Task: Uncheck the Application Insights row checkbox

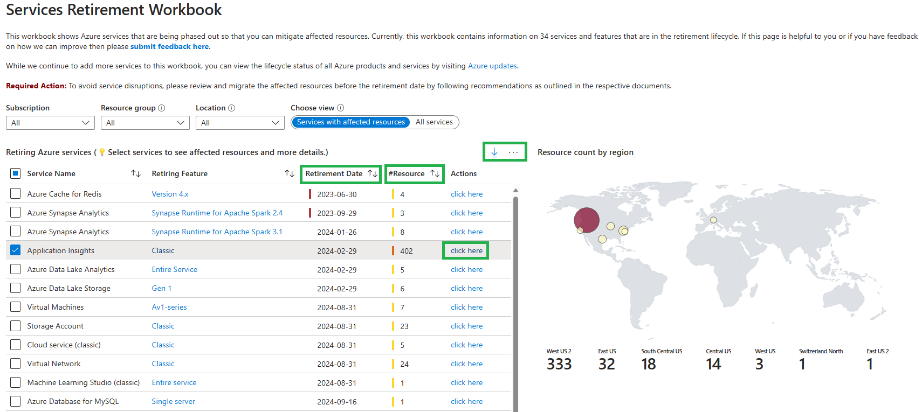Action: [16, 250]
